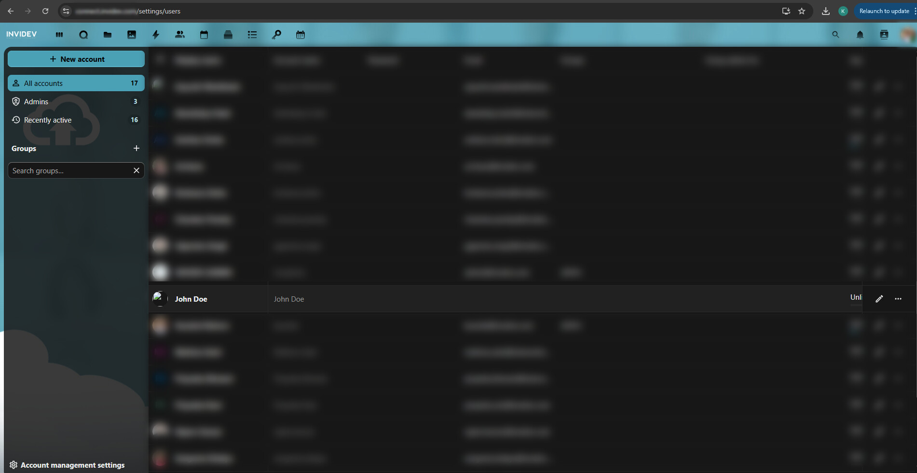This screenshot has width=917, height=473.
Task: Open the Deck stacked cards icon
Action: (228, 35)
